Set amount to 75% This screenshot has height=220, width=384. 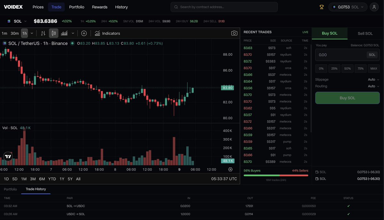361,69
